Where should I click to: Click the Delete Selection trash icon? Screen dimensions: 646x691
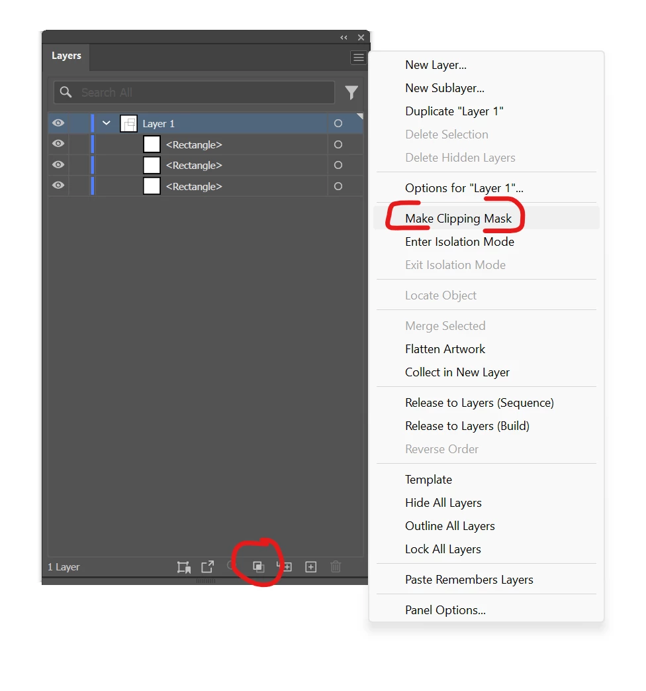point(336,566)
